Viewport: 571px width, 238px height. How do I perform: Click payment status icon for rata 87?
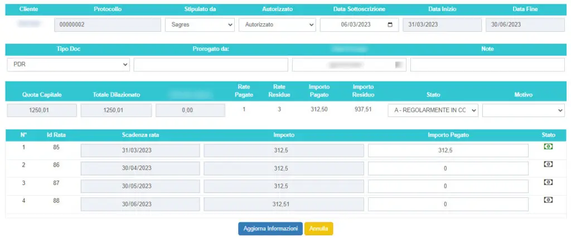click(x=548, y=182)
